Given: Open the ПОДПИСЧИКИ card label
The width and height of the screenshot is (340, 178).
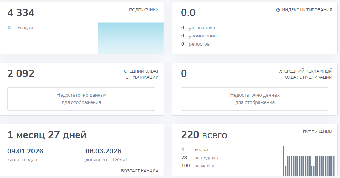Looking at the screenshot, I should (144, 10).
